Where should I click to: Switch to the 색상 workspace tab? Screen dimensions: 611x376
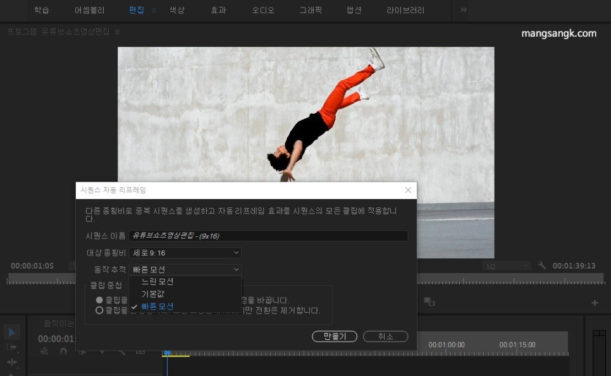176,10
